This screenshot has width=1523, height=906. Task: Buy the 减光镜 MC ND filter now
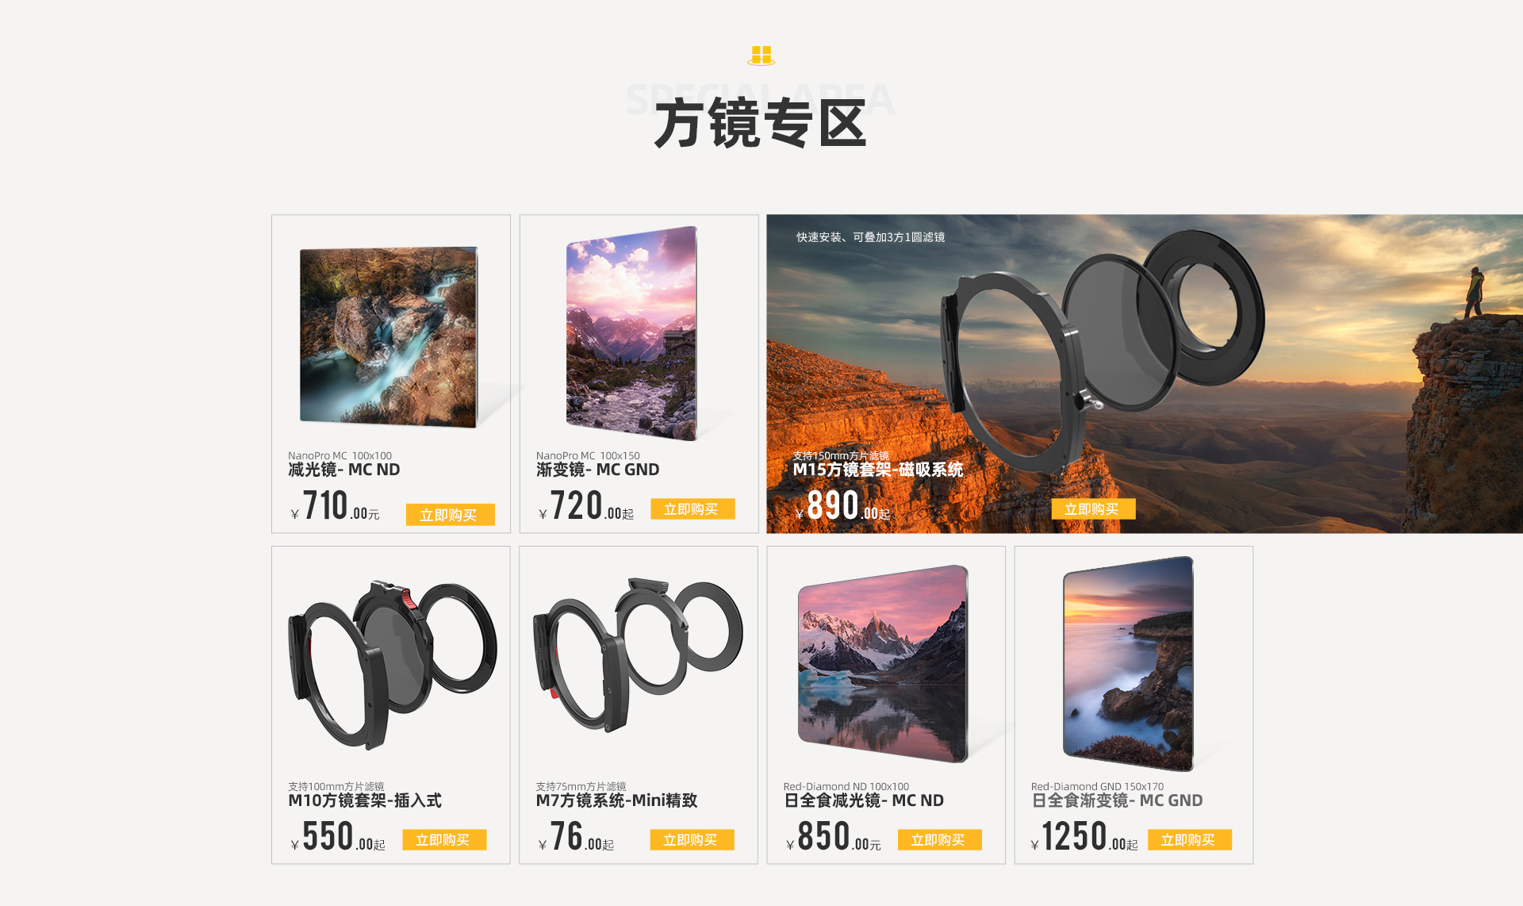click(450, 515)
